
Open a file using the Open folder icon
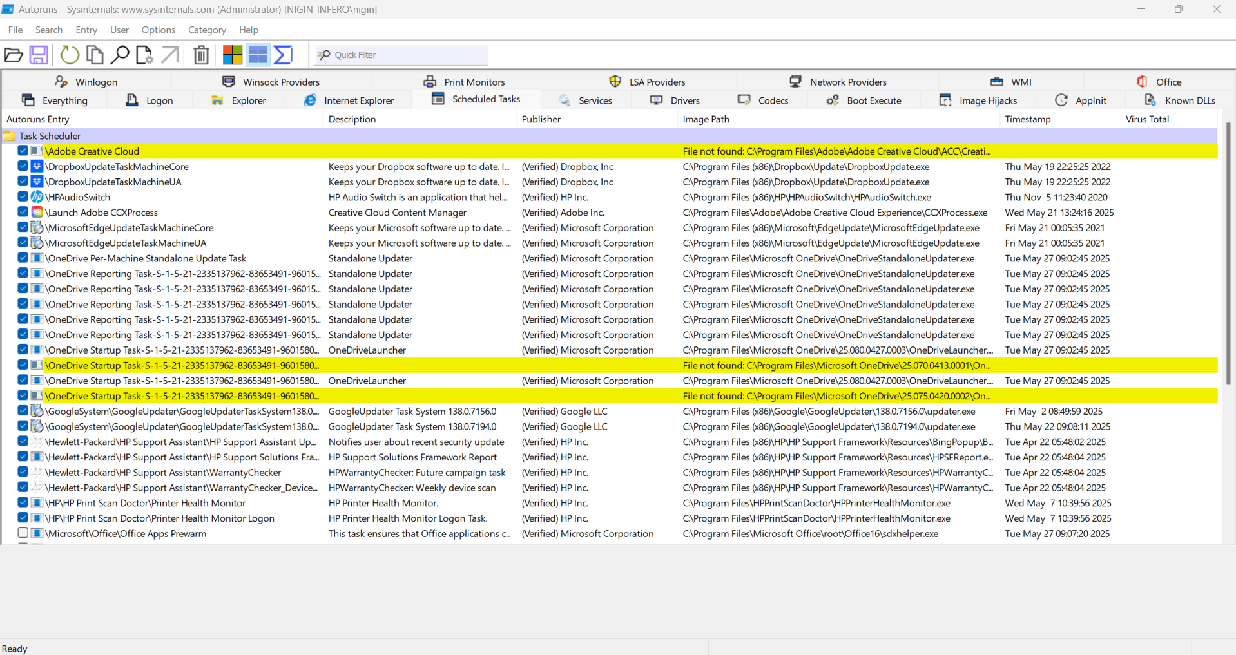coord(13,55)
